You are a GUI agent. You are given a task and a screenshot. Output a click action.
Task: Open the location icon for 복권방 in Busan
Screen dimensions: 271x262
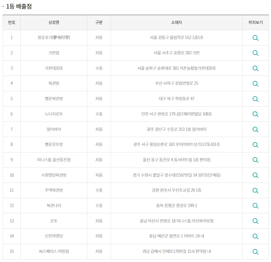pos(255,83)
